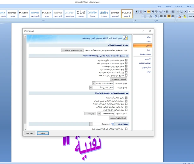
Task: Click the numbering list icon
Action: (167, 12)
